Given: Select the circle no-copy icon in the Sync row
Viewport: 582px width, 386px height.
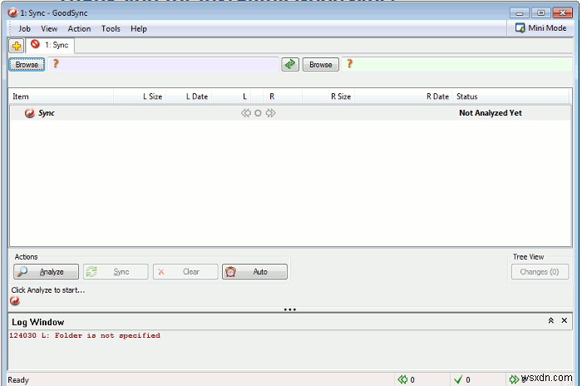Looking at the screenshot, I should coord(258,113).
